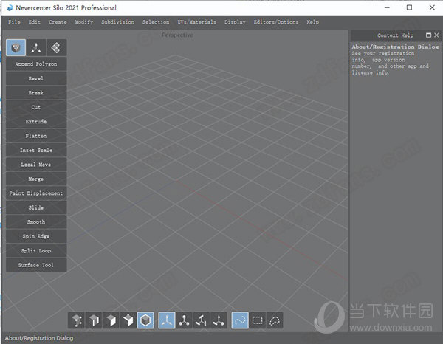Viewport: 443px width, 344px height.
Task: Choose the scale manipulator with bar handles
Action: tap(201, 320)
